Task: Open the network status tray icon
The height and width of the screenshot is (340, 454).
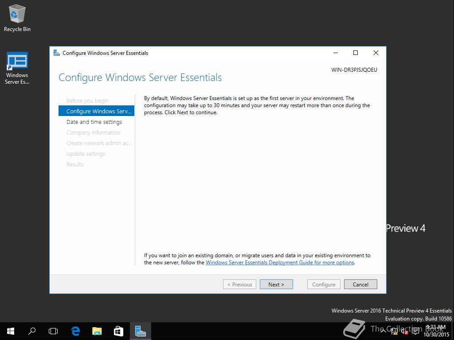Action: click(394, 331)
